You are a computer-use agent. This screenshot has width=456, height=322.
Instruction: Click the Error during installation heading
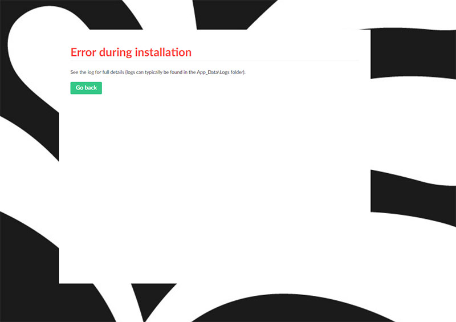131,52
